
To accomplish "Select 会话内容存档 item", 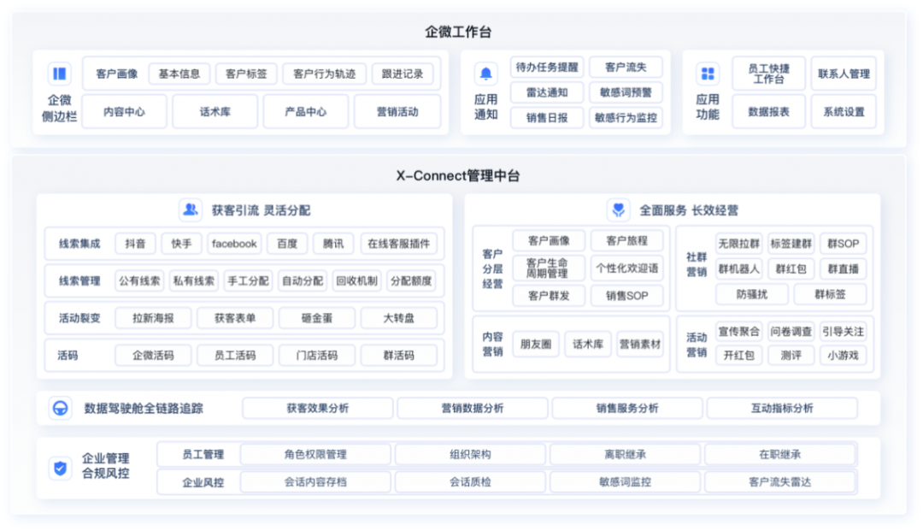I will [x=315, y=481].
